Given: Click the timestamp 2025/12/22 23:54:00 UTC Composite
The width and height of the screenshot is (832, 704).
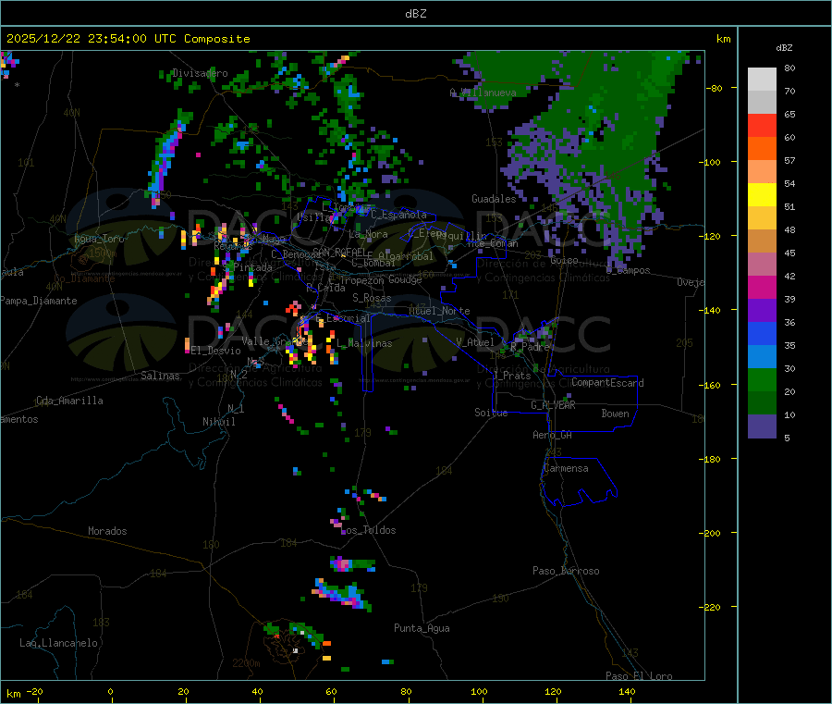Looking at the screenshot, I should click(x=128, y=39).
